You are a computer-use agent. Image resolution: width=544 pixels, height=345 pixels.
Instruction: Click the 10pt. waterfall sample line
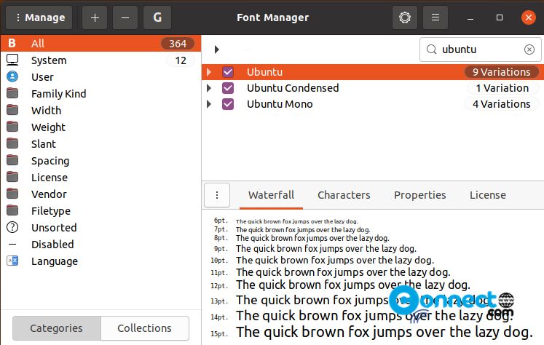pos(335,260)
